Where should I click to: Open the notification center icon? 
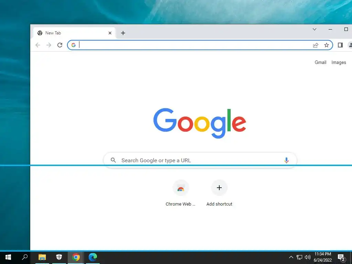pyautogui.click(x=341, y=257)
